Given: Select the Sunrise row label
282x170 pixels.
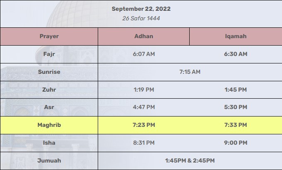Looking at the screenshot, I should click(x=49, y=72).
